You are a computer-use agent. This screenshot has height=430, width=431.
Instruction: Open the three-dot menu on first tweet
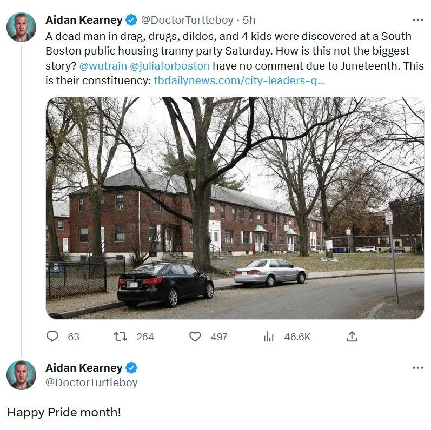point(417,20)
